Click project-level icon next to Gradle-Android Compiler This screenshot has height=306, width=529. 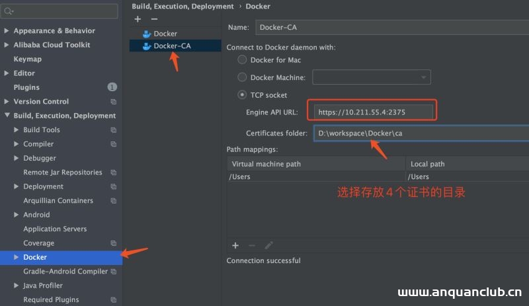(113, 272)
